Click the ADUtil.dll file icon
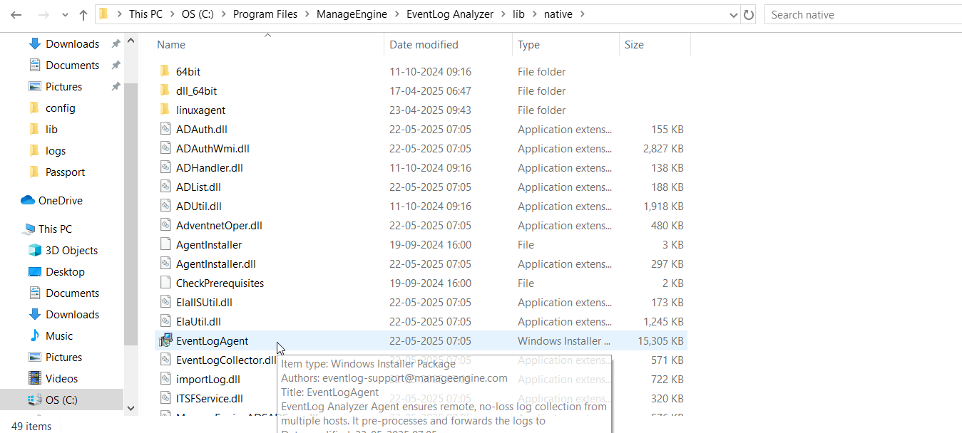 point(165,207)
